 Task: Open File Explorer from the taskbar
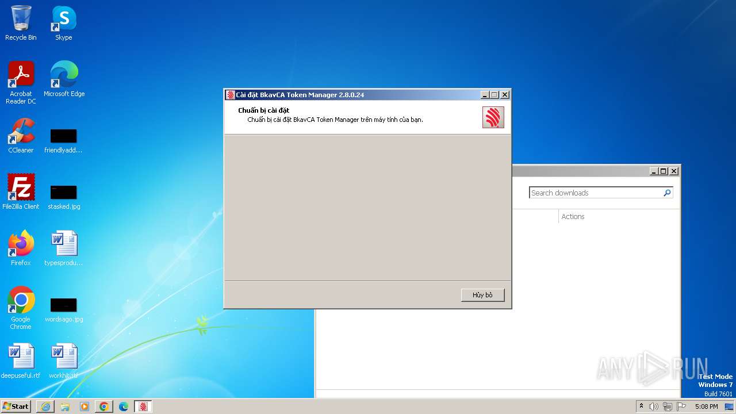click(x=65, y=407)
